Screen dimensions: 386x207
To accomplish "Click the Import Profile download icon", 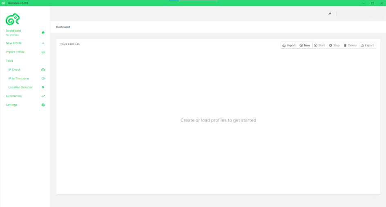I will point(43,52).
